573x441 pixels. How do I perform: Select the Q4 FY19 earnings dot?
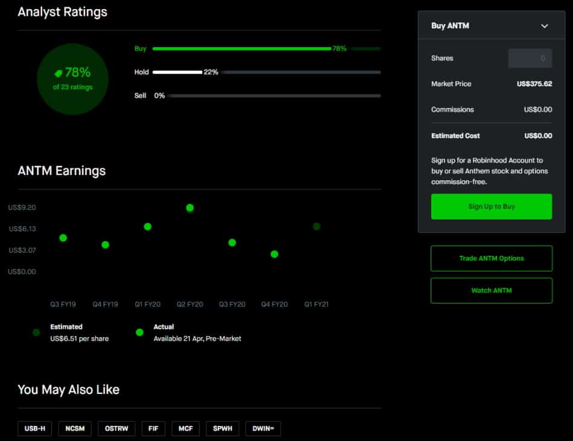[105, 245]
